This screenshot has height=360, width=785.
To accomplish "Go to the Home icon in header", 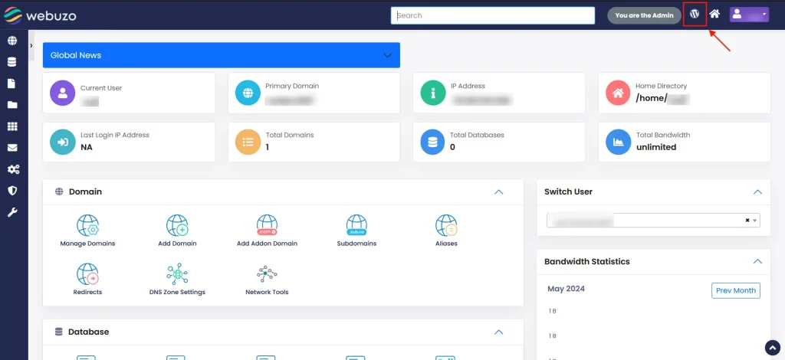I will (714, 15).
